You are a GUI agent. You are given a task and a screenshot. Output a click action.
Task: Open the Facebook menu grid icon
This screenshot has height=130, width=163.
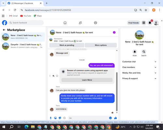tap(144, 23)
